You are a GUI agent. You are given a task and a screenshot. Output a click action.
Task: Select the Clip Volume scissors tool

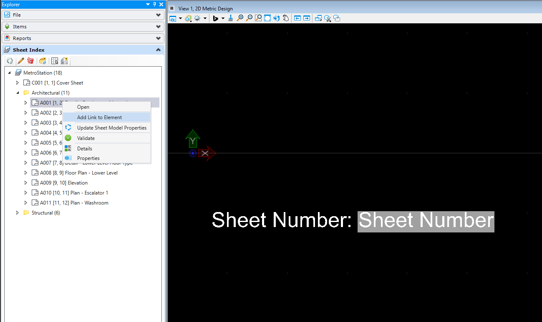point(328,18)
